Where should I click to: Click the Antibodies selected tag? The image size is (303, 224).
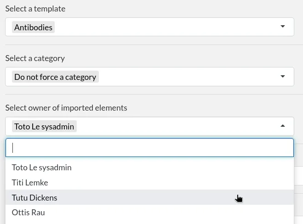click(33, 27)
